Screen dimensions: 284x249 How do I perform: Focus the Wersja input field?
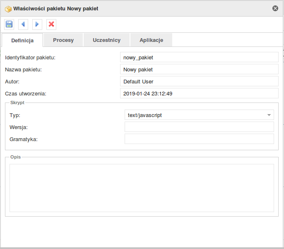[x=199, y=127]
